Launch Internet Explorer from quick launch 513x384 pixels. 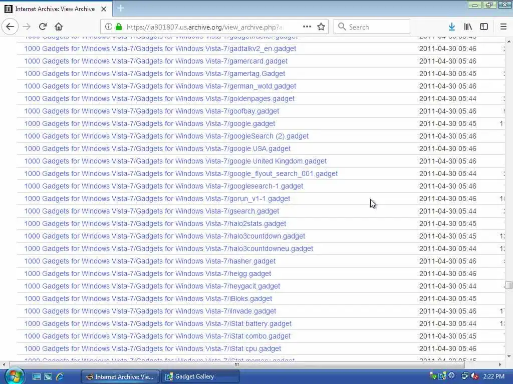pyautogui.click(x=60, y=376)
